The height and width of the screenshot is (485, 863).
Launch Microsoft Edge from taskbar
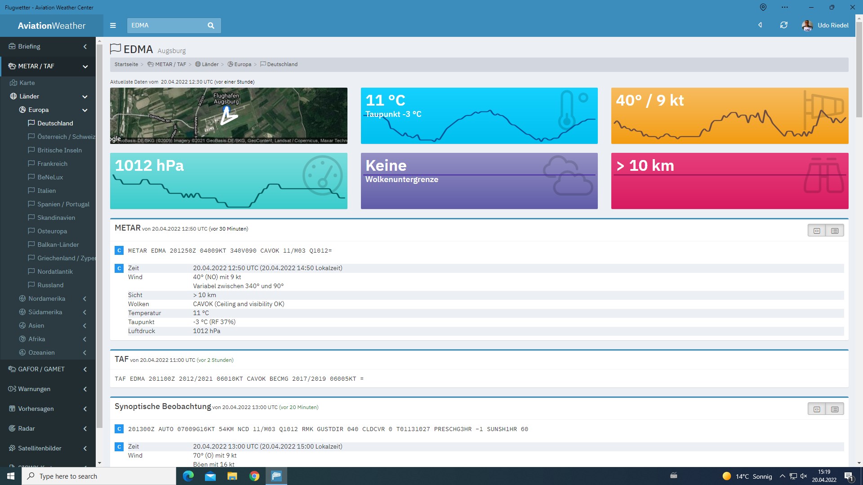(x=188, y=476)
